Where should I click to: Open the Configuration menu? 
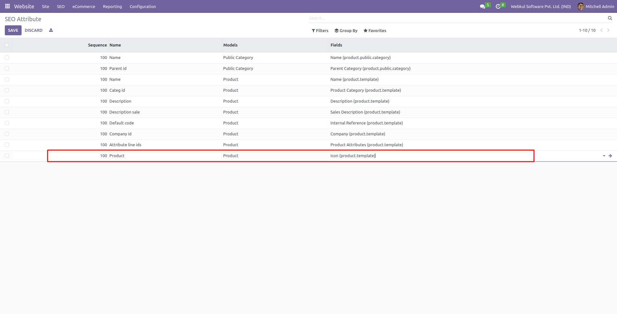tap(143, 6)
